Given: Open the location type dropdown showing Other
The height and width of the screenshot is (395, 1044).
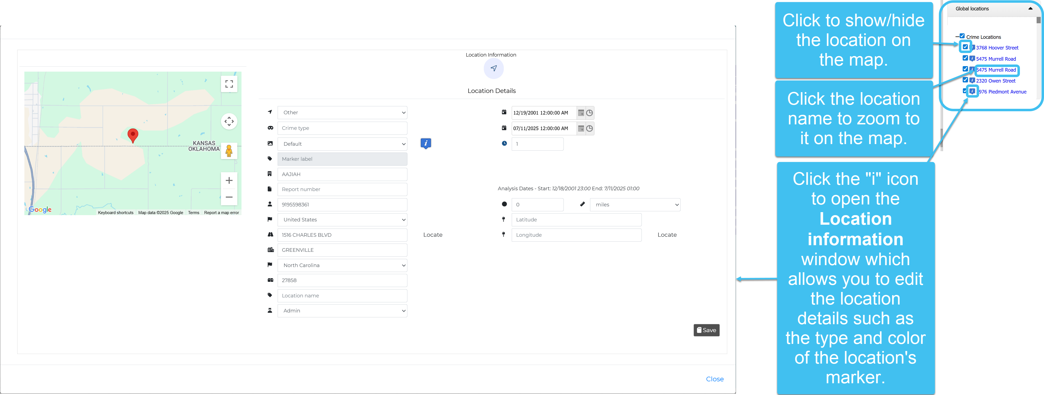Looking at the screenshot, I should tap(342, 113).
